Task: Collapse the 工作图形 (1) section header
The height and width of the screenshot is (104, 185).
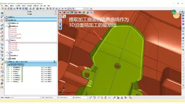Action: [x=31, y=17]
